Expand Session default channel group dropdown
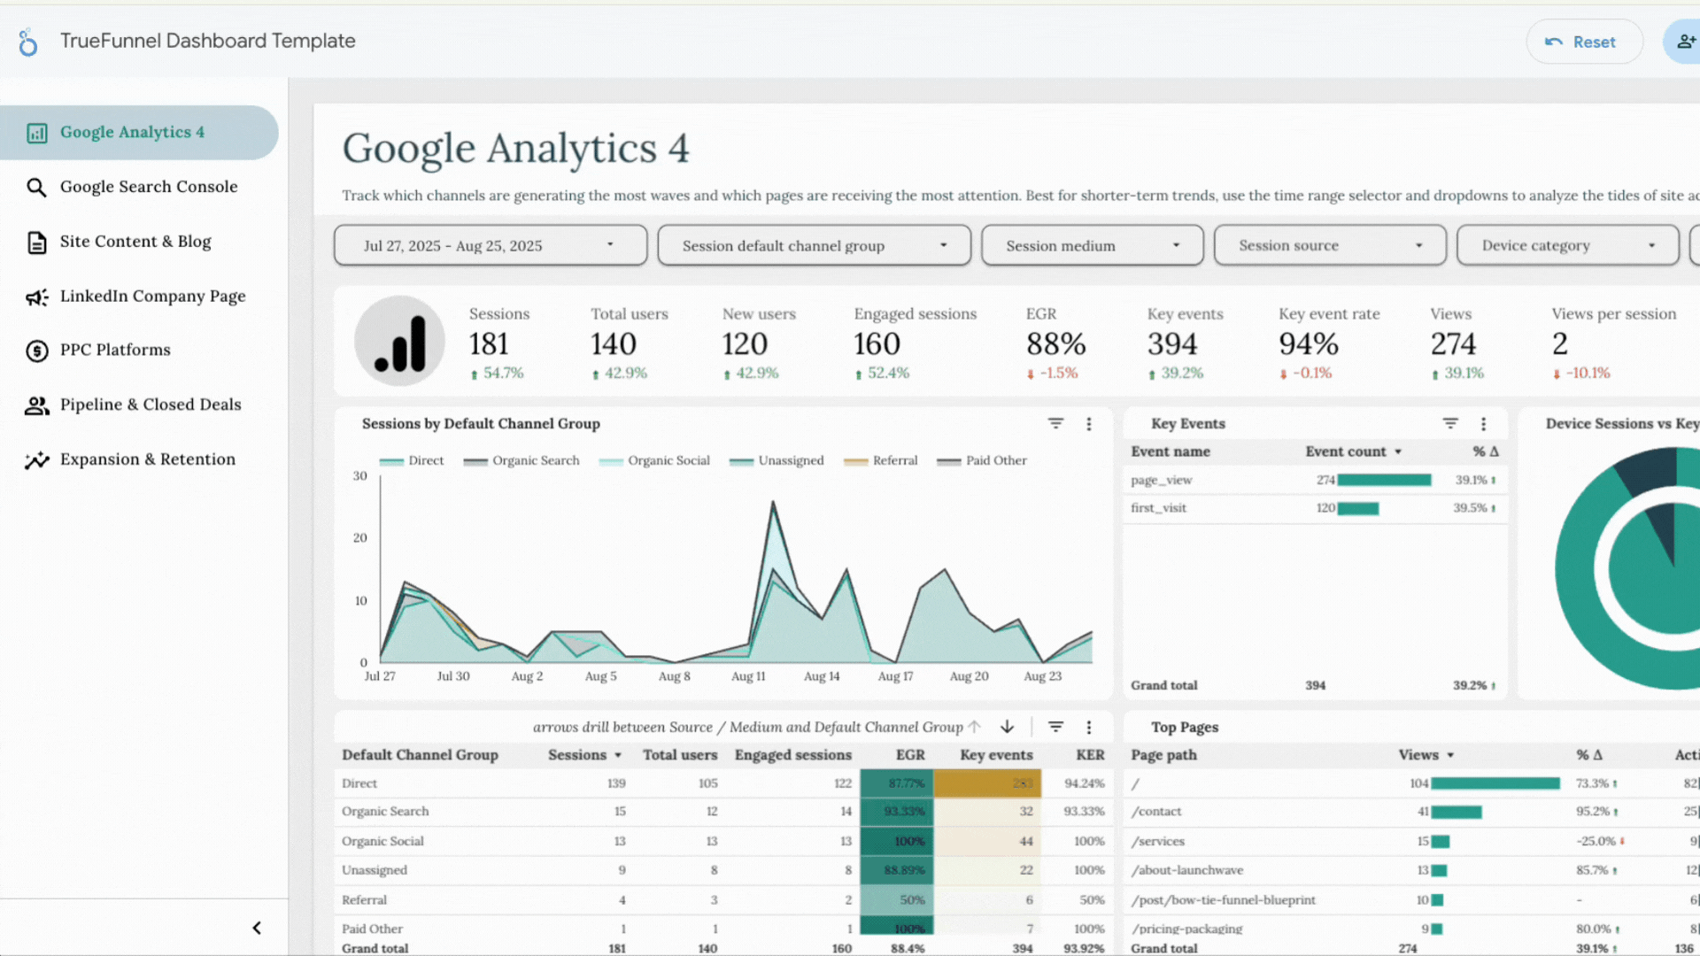This screenshot has height=956, width=1700. [814, 245]
